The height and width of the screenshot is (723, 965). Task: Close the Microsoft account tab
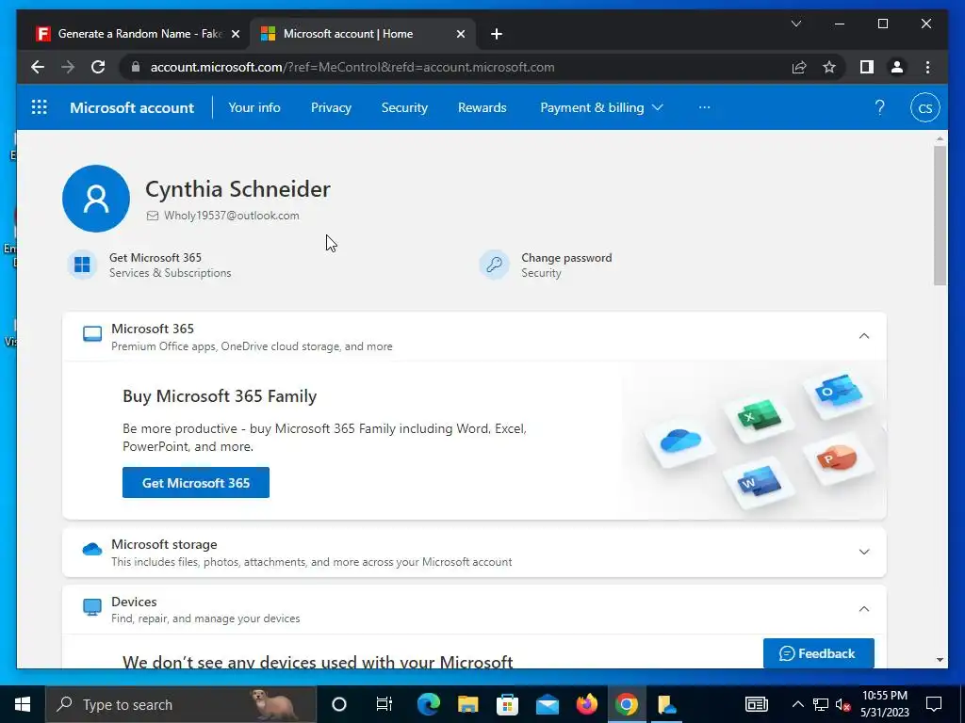[x=460, y=34]
